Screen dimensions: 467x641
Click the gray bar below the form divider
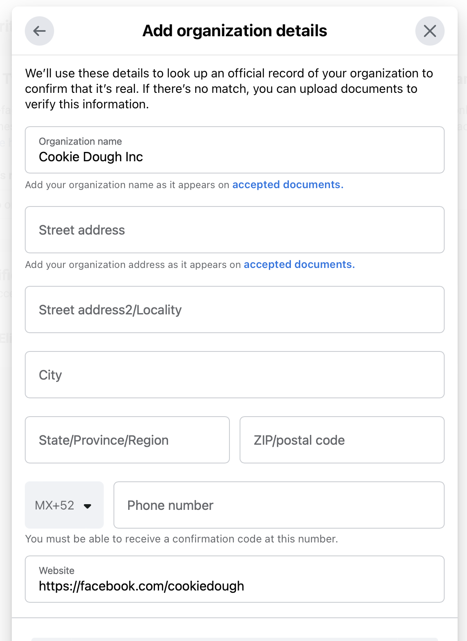[x=234, y=639]
